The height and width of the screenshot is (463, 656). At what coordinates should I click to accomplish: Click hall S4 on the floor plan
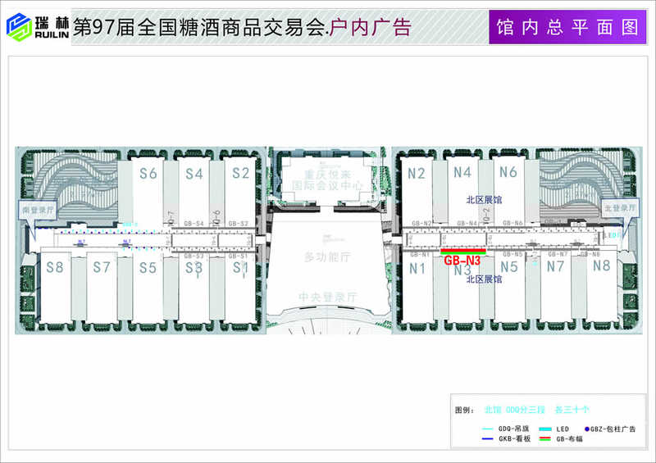[194, 174]
